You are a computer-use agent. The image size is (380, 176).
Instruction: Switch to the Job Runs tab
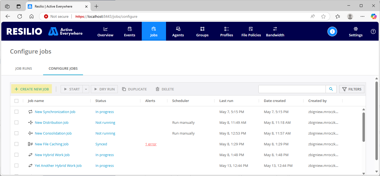point(23,68)
